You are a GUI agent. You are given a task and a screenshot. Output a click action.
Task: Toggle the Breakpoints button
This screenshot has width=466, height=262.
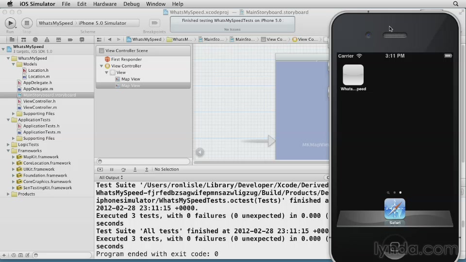154,23
